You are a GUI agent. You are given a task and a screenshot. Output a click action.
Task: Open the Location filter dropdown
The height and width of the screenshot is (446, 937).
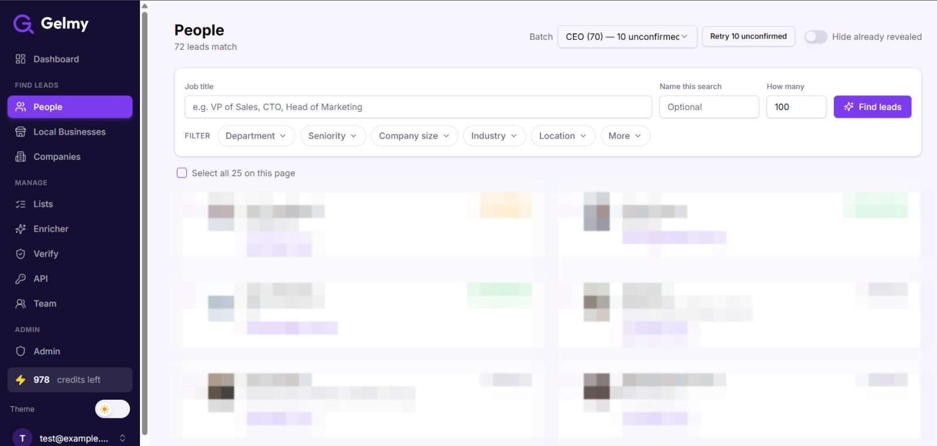563,136
